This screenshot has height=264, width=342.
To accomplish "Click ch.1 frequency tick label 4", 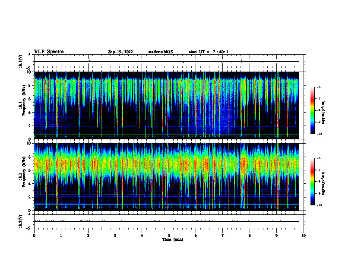I will pos(30,113).
